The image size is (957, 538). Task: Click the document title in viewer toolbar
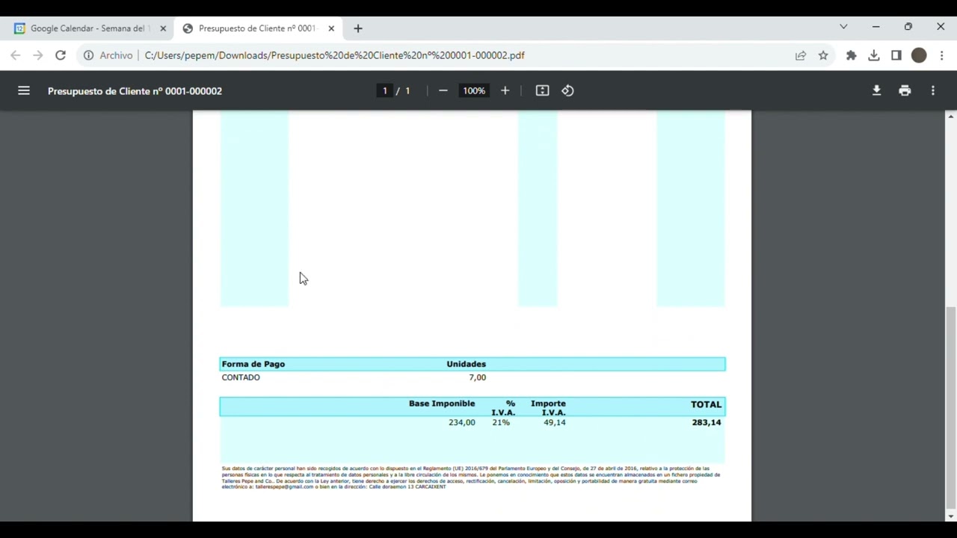pos(135,91)
